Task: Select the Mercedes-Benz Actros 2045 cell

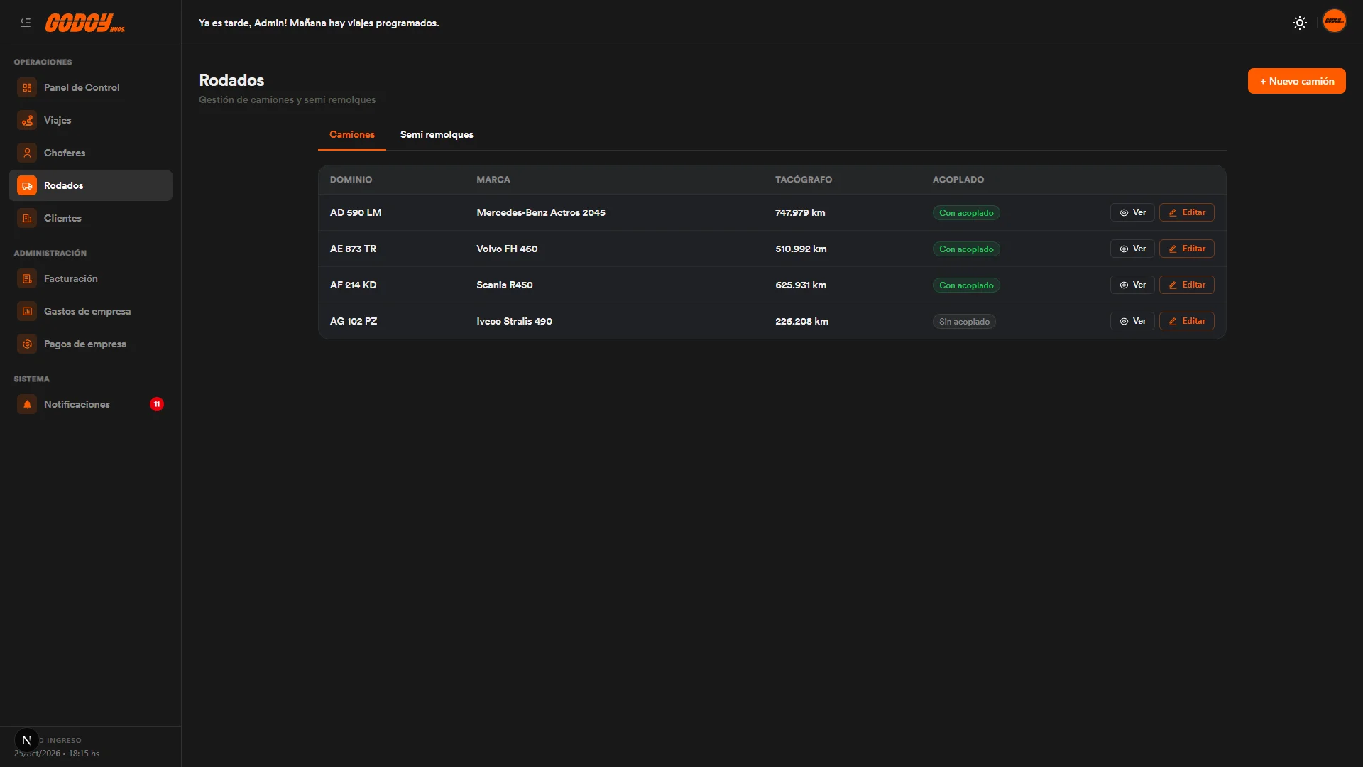Action: (x=541, y=212)
